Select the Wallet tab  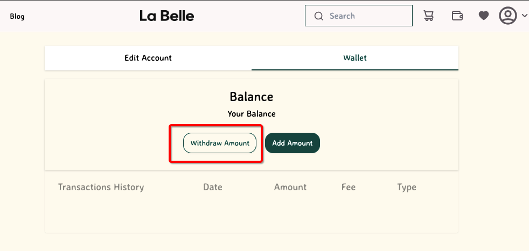(x=355, y=58)
